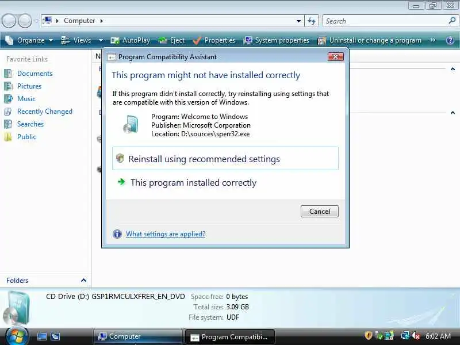Viewport: 460px width, 345px height.
Task: Click the Eject toolbar button
Action: pos(171,40)
